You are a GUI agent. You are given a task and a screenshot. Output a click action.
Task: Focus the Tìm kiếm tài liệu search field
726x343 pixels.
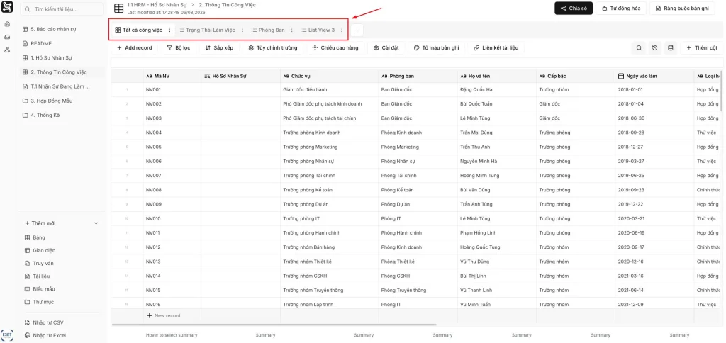(62, 9)
